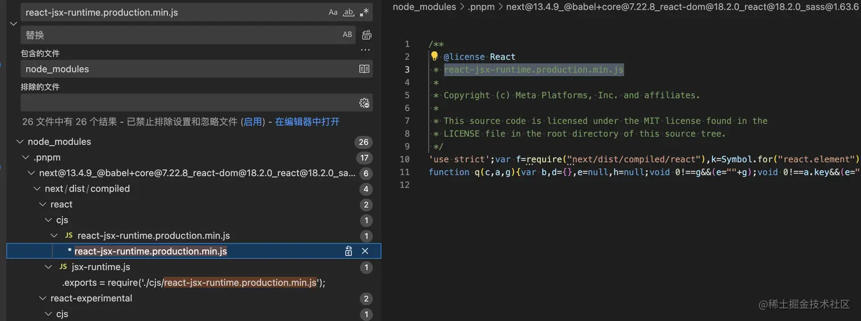Toggle Match Whole Word option

(x=348, y=13)
